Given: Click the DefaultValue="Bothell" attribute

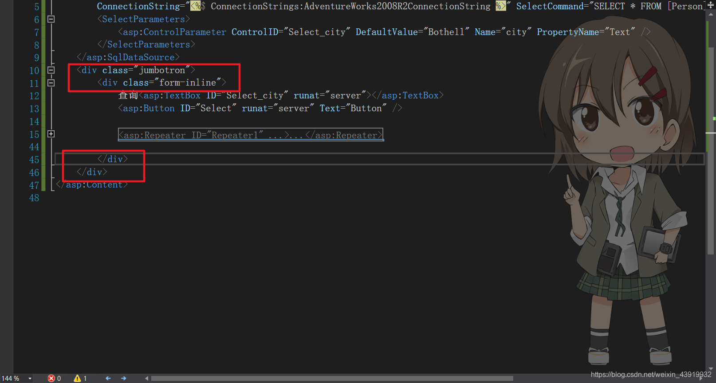Looking at the screenshot, I should point(412,32).
